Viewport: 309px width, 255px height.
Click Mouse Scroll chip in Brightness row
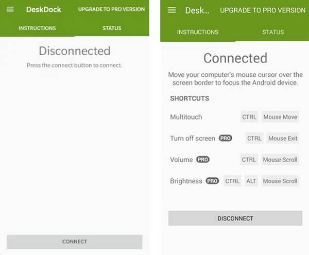tap(280, 181)
